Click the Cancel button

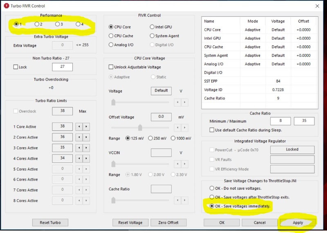(x=260, y=222)
